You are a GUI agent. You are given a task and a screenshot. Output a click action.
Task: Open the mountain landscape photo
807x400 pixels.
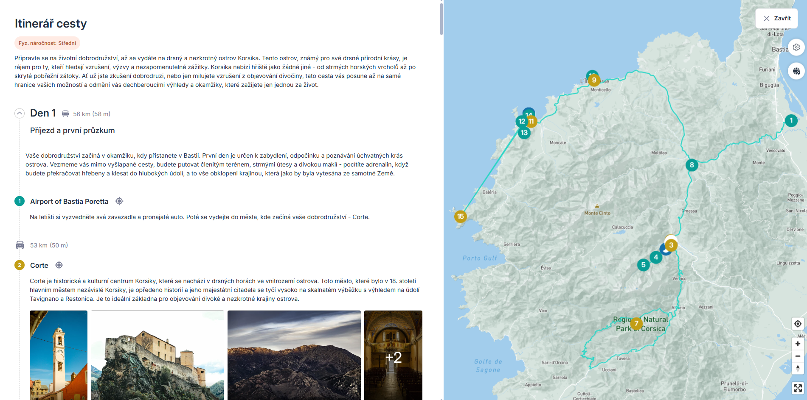click(x=294, y=355)
